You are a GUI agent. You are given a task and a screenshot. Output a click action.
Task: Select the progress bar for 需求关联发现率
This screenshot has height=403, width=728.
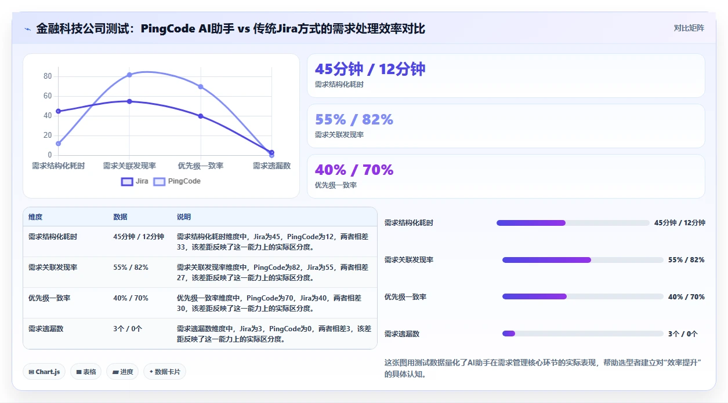pyautogui.click(x=583, y=260)
